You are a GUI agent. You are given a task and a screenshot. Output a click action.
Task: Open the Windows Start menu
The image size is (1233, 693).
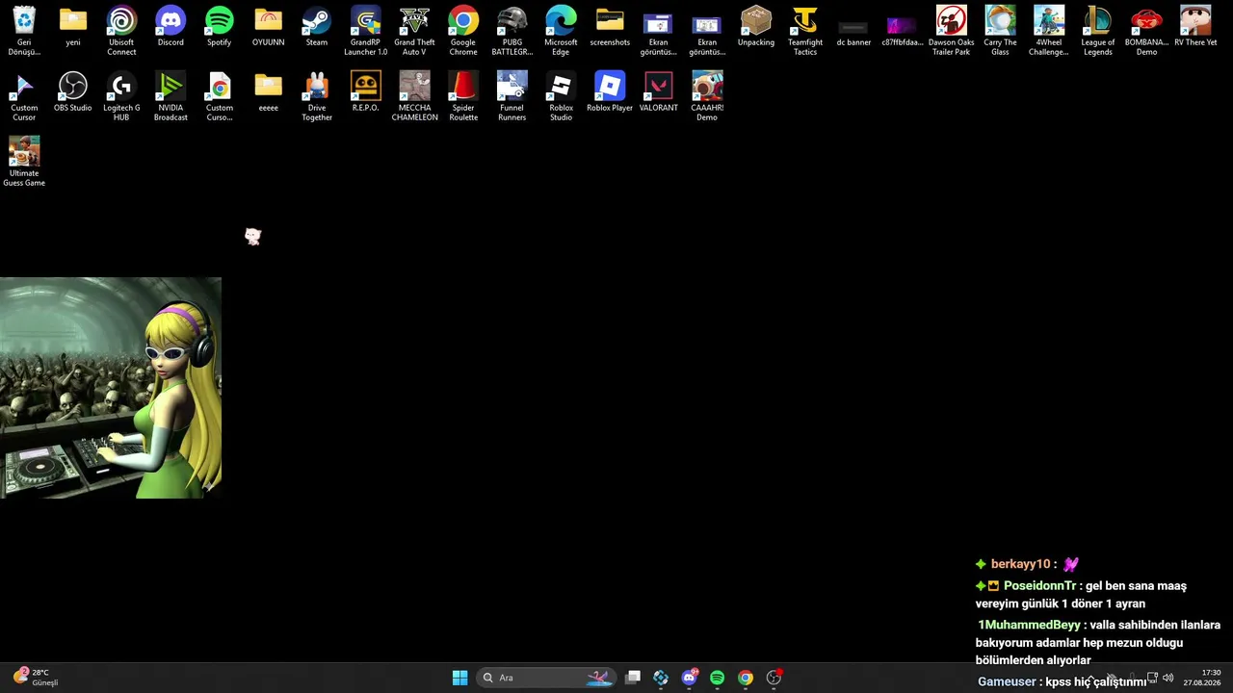point(460,678)
